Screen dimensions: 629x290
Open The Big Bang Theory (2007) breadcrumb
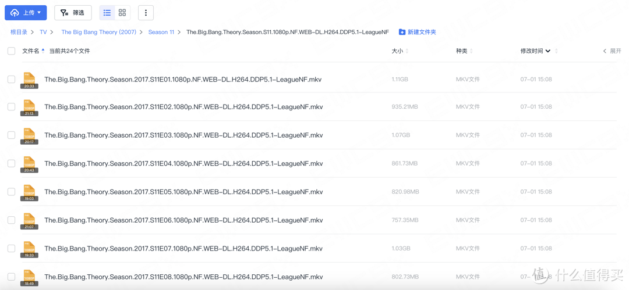(x=98, y=32)
